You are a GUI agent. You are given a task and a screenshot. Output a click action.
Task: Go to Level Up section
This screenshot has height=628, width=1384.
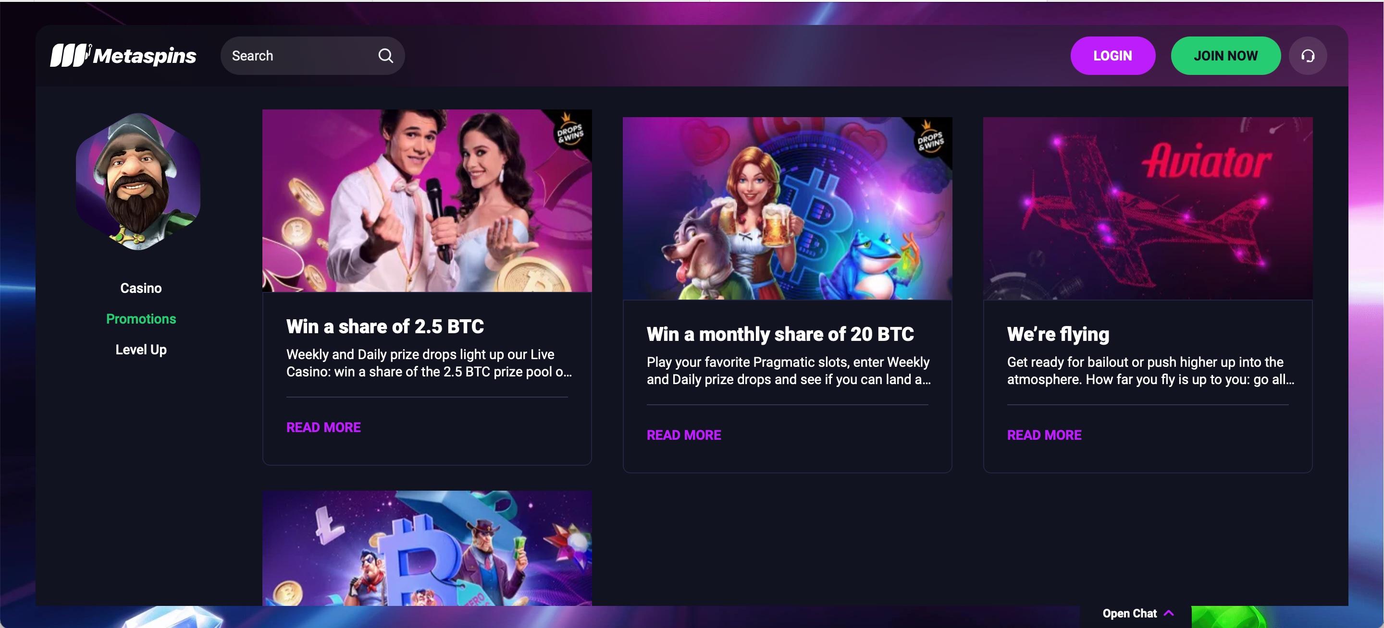point(141,350)
